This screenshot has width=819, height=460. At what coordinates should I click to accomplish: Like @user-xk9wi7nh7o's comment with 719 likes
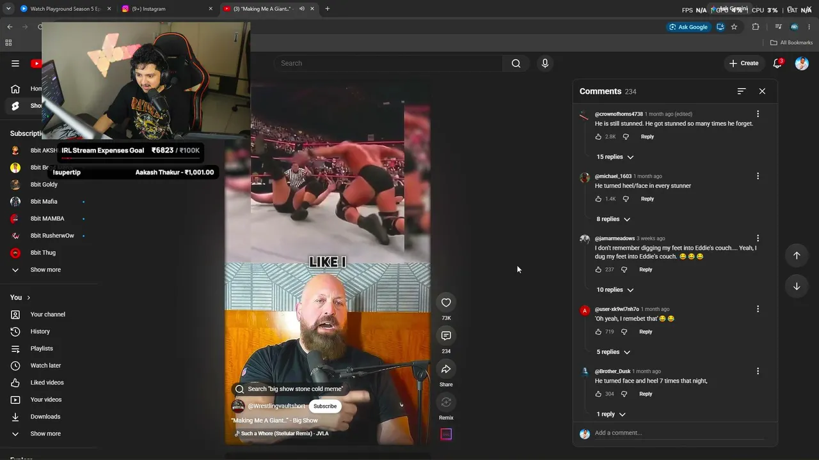[598, 332]
